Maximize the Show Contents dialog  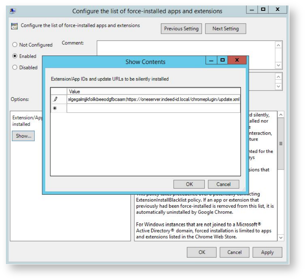(x=223, y=60)
